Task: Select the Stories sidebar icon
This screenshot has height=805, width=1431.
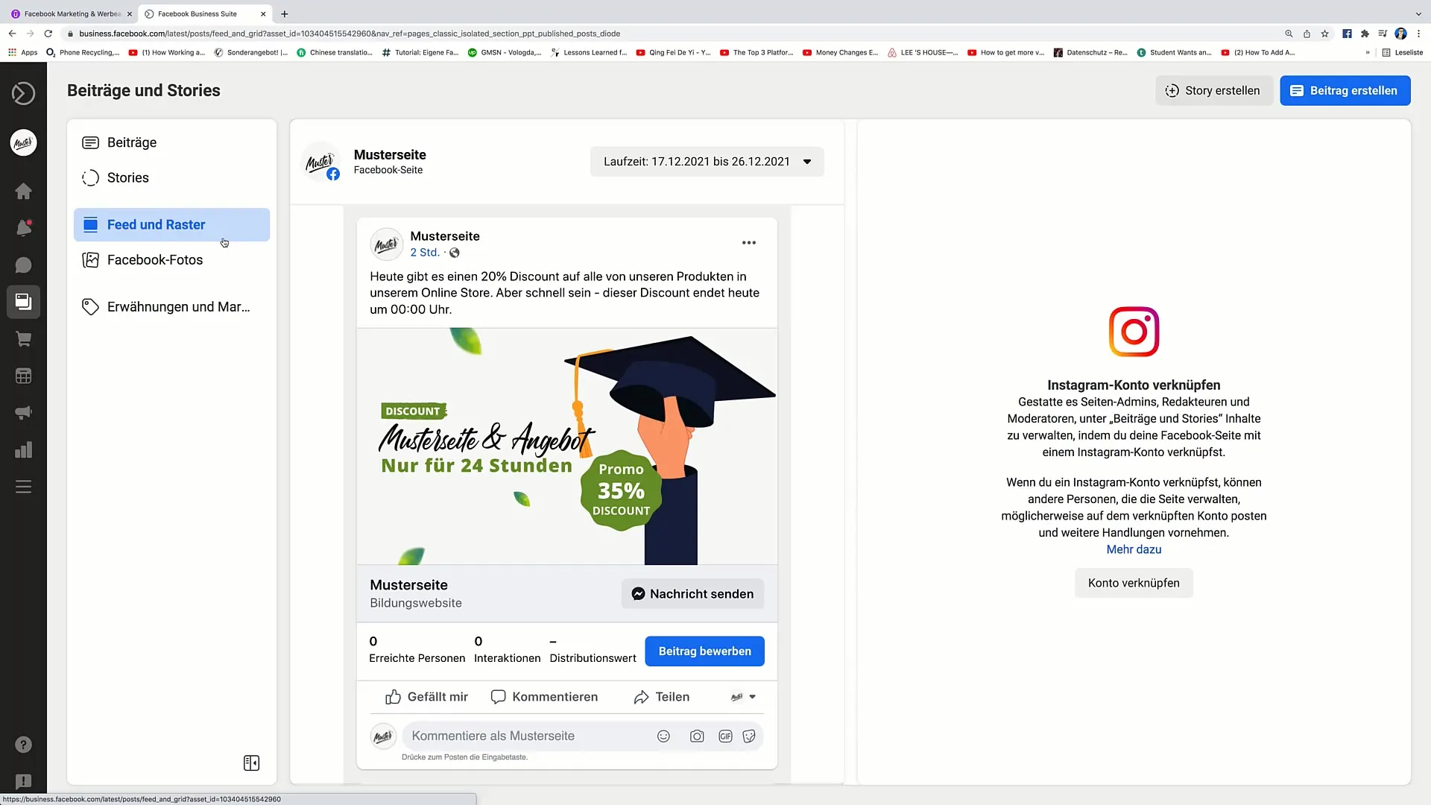Action: coord(90,177)
